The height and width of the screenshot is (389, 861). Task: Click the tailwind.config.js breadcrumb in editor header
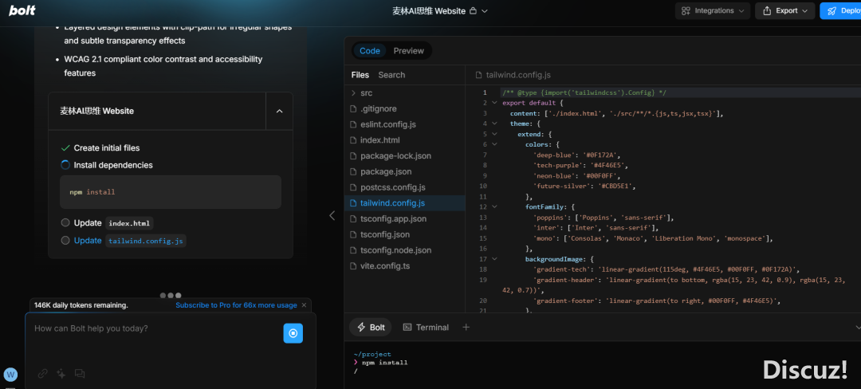(513, 75)
